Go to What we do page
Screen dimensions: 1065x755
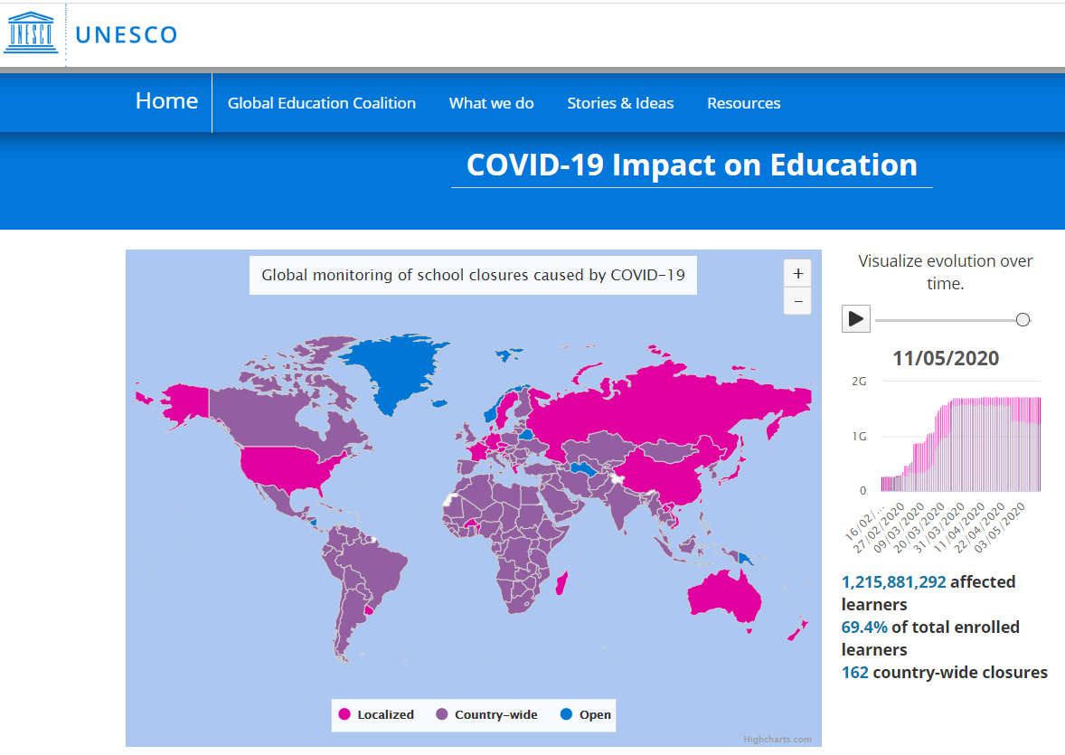coord(491,103)
